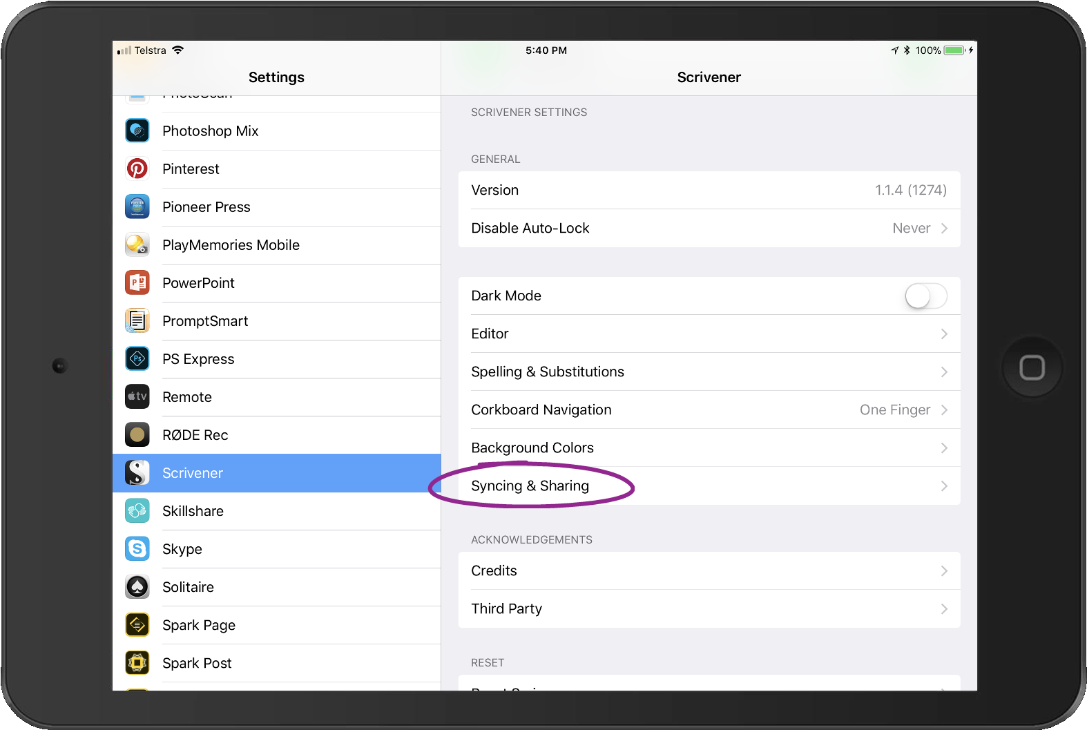Select Scrivener in the settings list
This screenshot has width=1087, height=730.
pos(276,473)
